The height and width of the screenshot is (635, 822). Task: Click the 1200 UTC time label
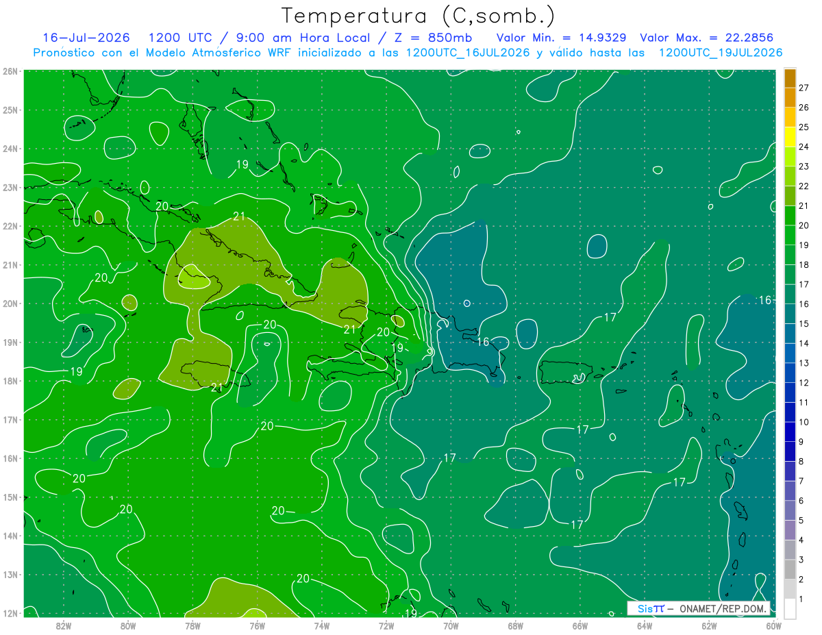point(183,38)
